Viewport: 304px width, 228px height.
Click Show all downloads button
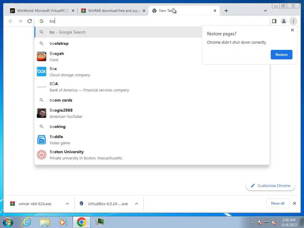pyautogui.click(x=277, y=203)
